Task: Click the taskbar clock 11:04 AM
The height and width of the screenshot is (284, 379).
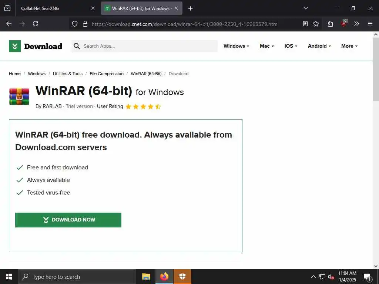Action: tap(347, 277)
